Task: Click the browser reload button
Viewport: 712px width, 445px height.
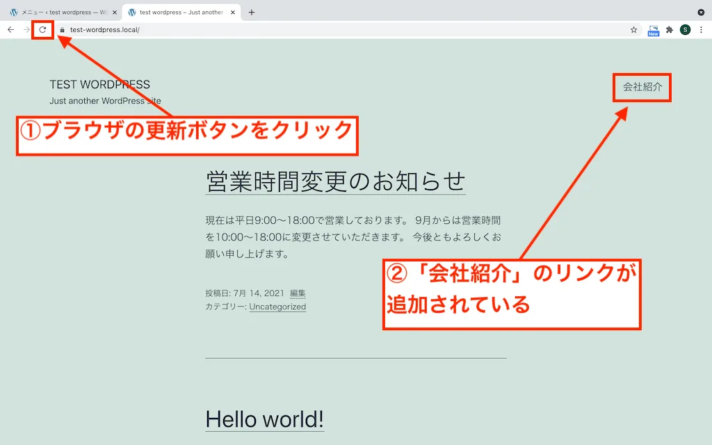Action: [42, 29]
